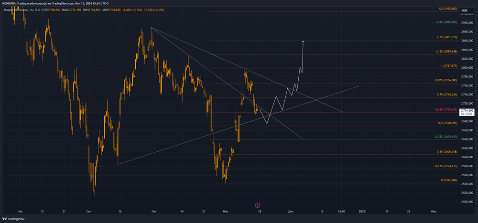Click the Fibonacci 0,25 (2 606,148) label

pyautogui.click(x=447, y=152)
